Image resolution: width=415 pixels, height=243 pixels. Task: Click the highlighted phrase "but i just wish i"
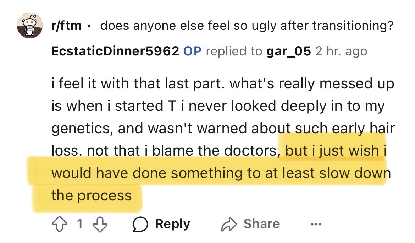click(x=335, y=151)
